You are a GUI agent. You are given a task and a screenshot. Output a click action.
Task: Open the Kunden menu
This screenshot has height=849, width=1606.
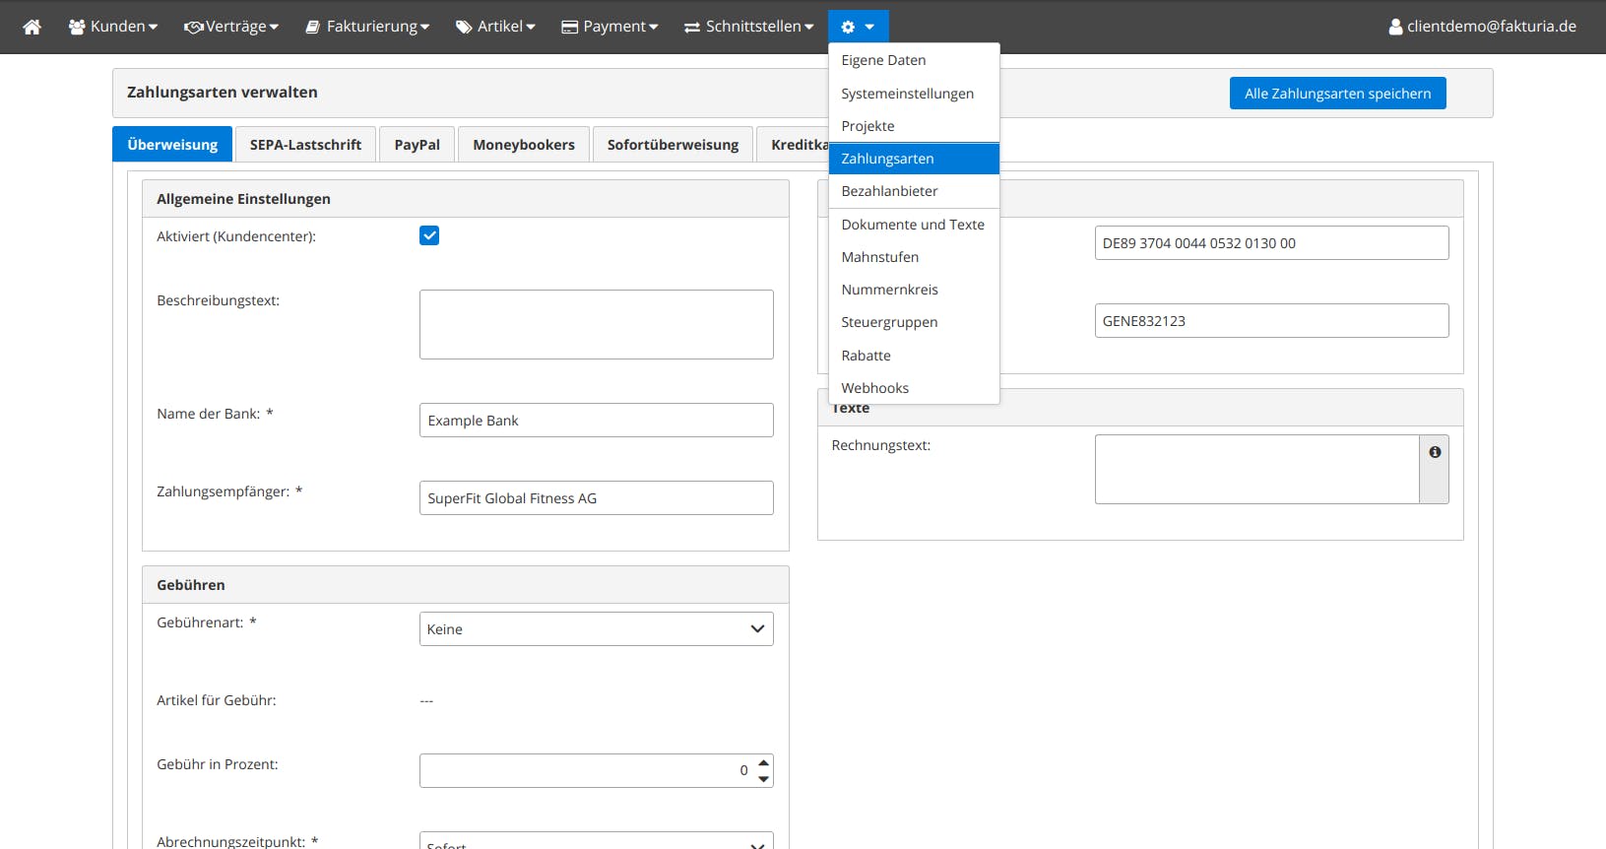113,27
